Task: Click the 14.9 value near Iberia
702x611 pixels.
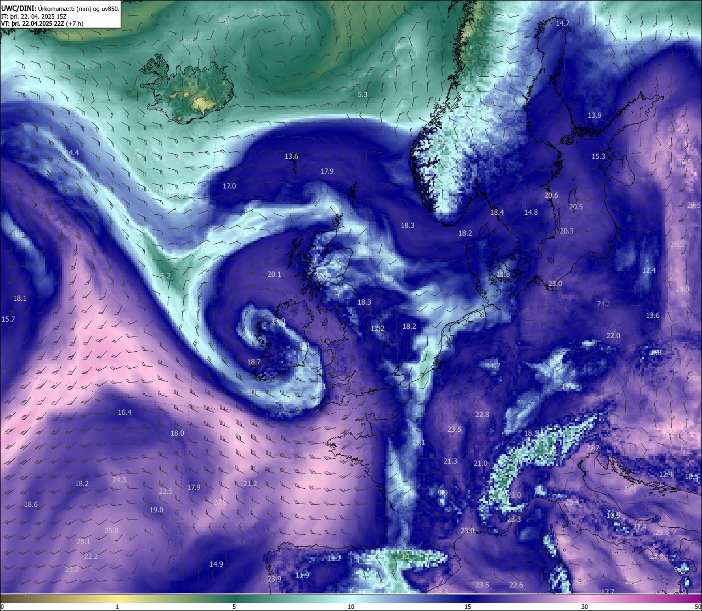Action: click(x=216, y=564)
